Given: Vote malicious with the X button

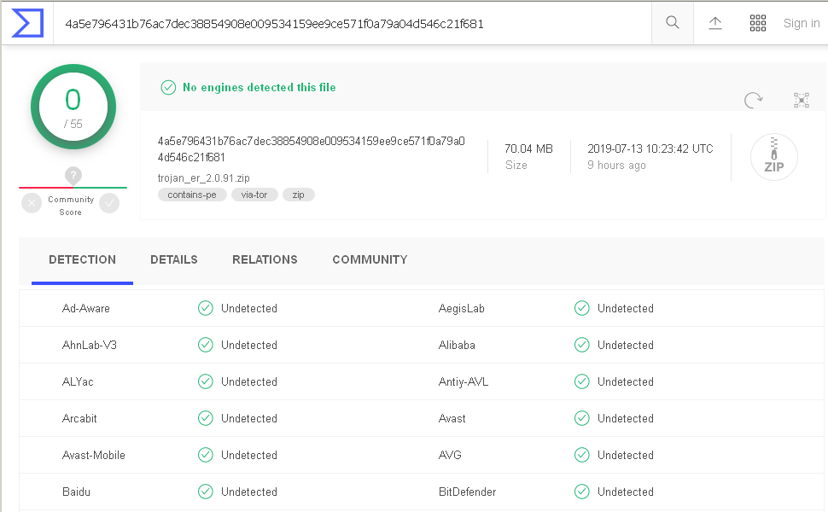Looking at the screenshot, I should (32, 203).
